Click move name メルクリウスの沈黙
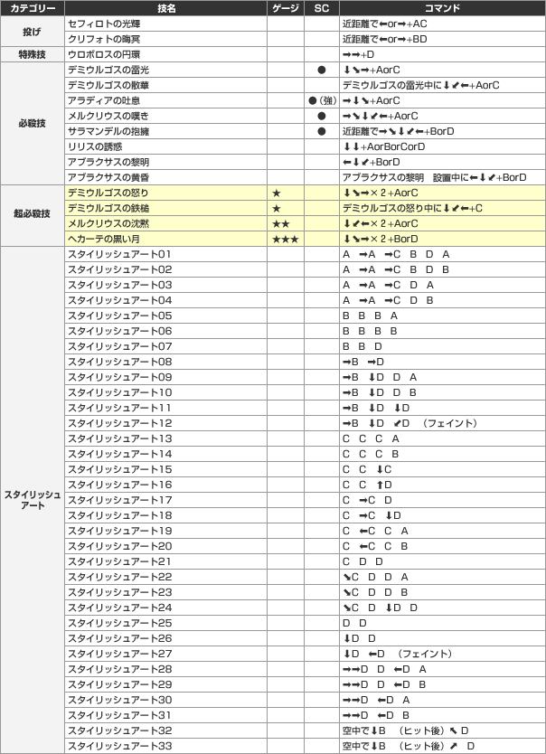Viewport: 546px width, 754px height. (108, 223)
